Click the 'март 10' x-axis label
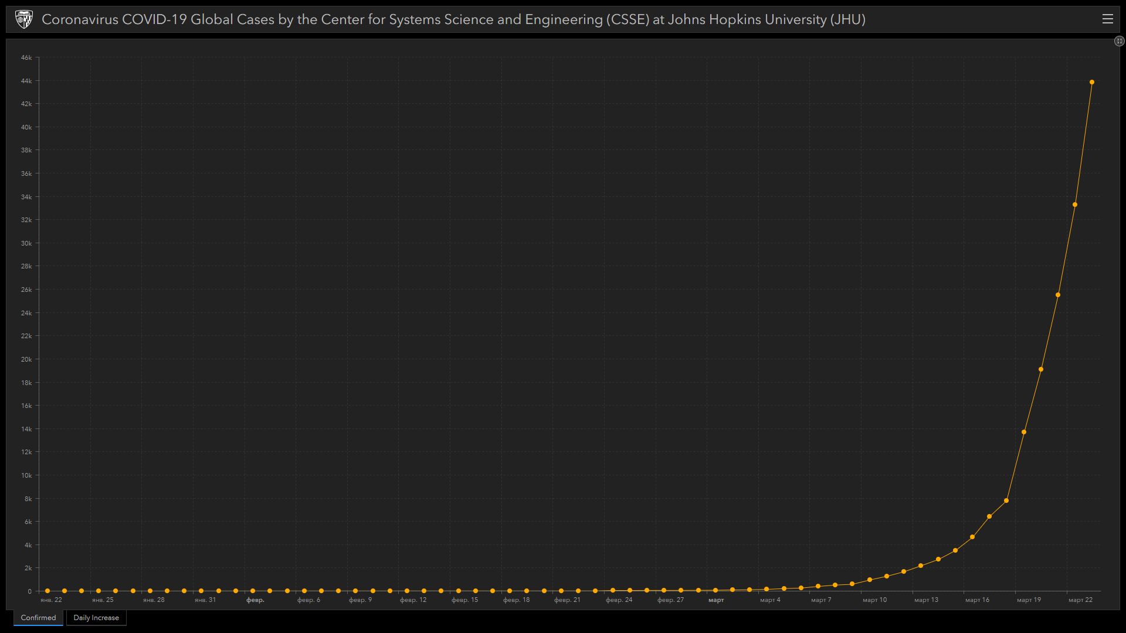This screenshot has height=633, width=1126. click(874, 600)
